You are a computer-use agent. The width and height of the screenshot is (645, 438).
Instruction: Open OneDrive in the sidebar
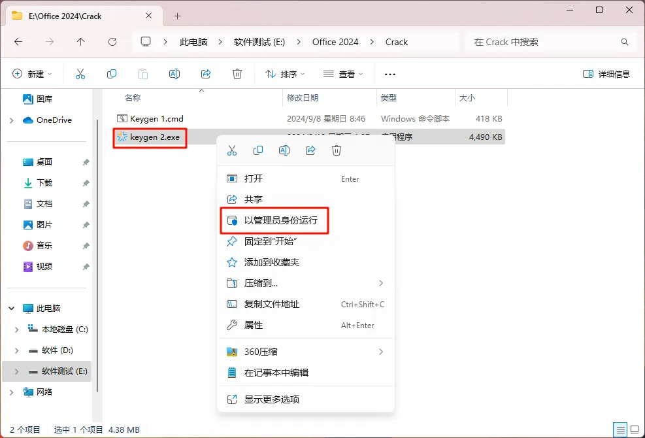47,120
